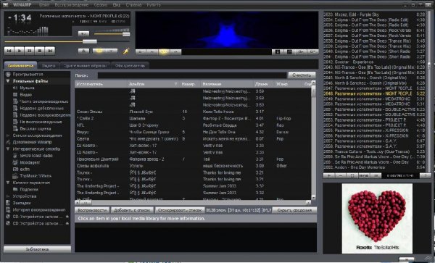
Task: Expand the Списки воспроизведения node
Action: pos(8,135)
